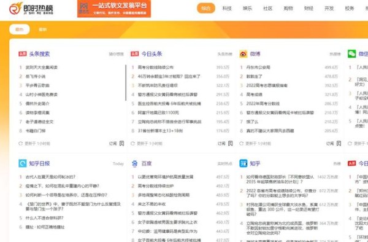Click the Weibo icon in 微博 card

(x=243, y=54)
